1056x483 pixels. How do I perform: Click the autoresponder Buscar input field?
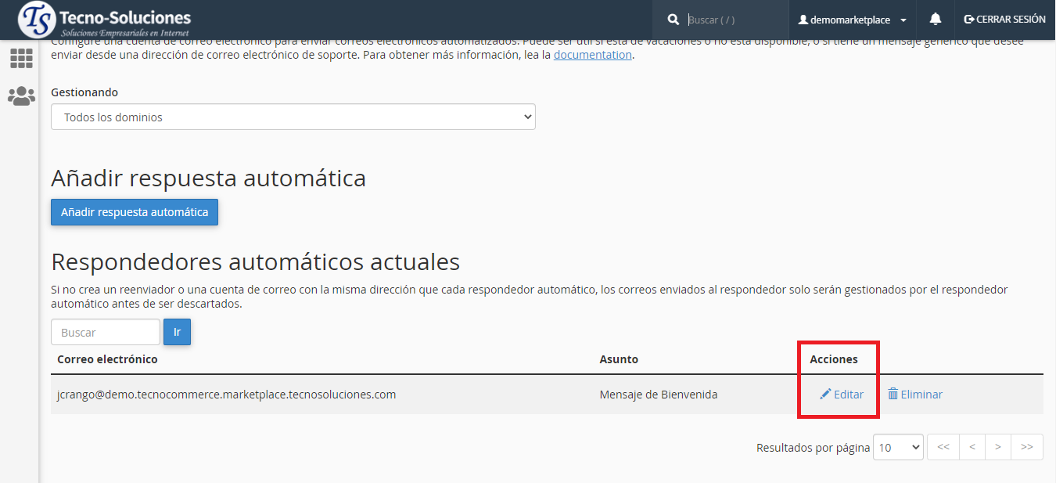point(106,332)
